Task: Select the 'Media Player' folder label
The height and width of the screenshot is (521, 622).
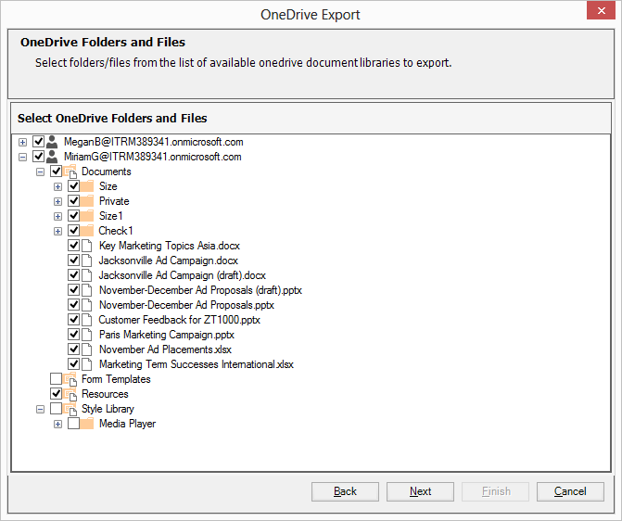Action: point(127,424)
